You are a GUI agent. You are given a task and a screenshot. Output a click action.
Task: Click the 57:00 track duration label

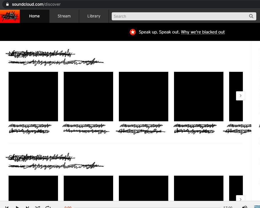(228, 207)
